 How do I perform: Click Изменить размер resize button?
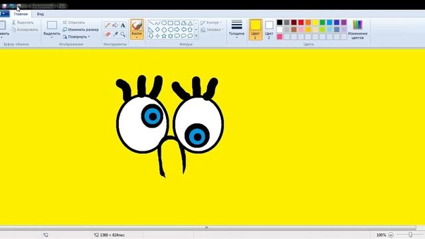pos(81,29)
